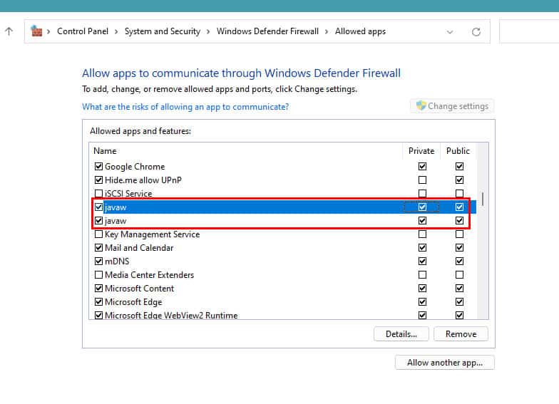Enable Private for Key Management Service

[422, 234]
